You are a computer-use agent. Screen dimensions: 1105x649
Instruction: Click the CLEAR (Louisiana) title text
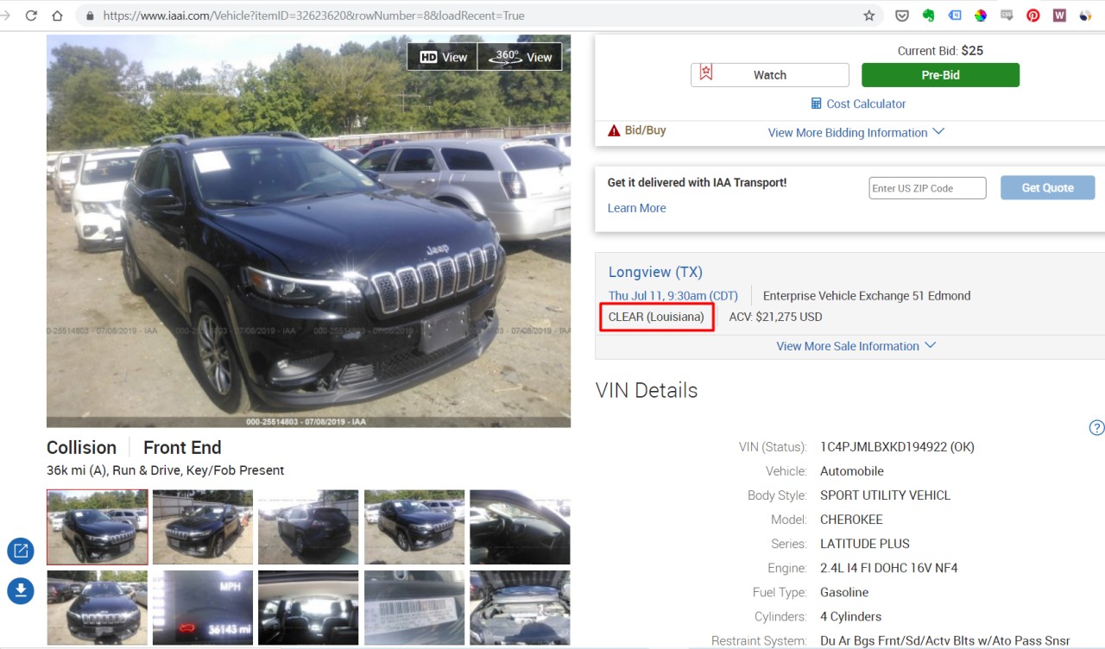(x=656, y=317)
